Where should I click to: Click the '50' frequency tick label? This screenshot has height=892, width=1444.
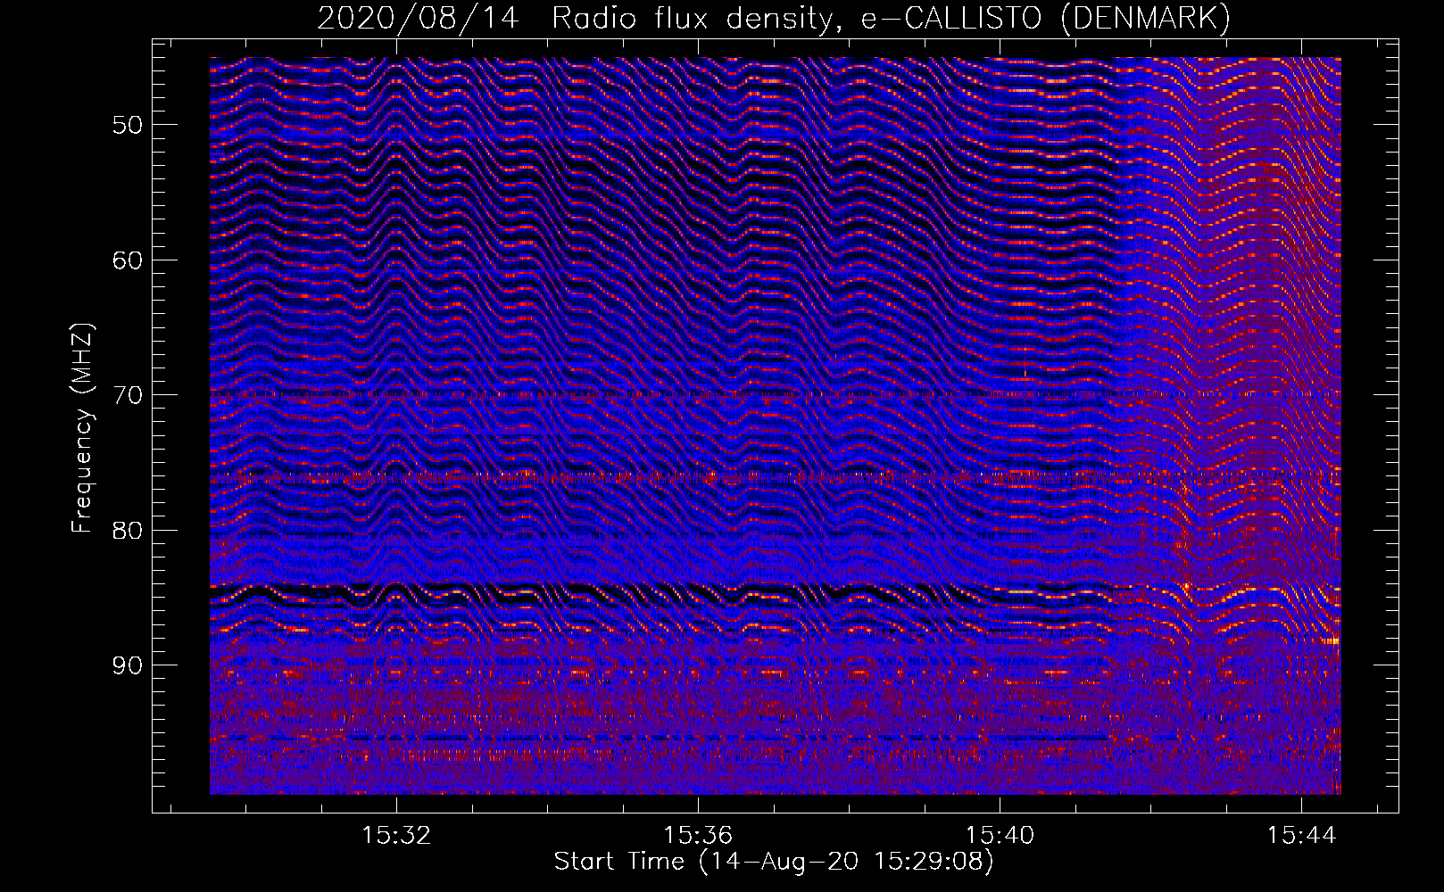(128, 125)
